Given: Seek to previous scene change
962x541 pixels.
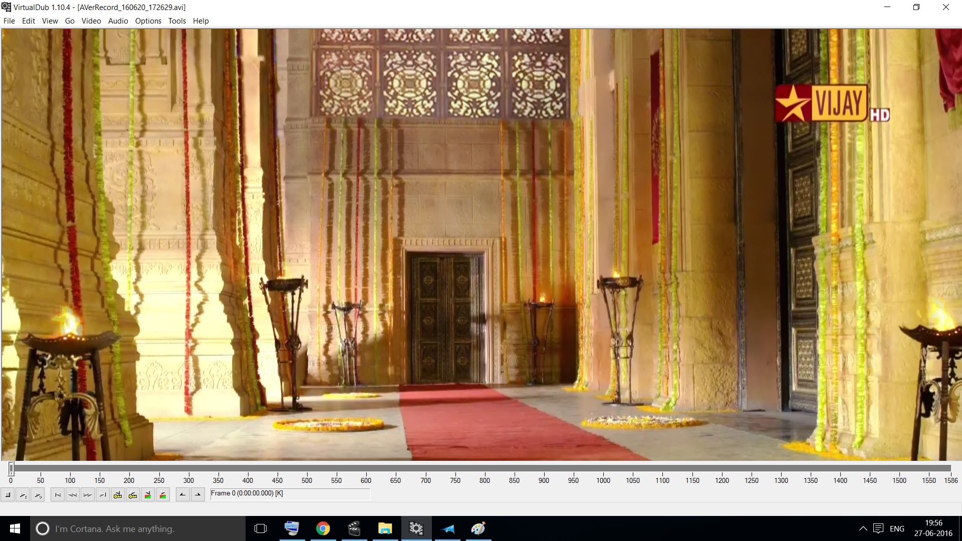Looking at the screenshot, I should [148, 495].
